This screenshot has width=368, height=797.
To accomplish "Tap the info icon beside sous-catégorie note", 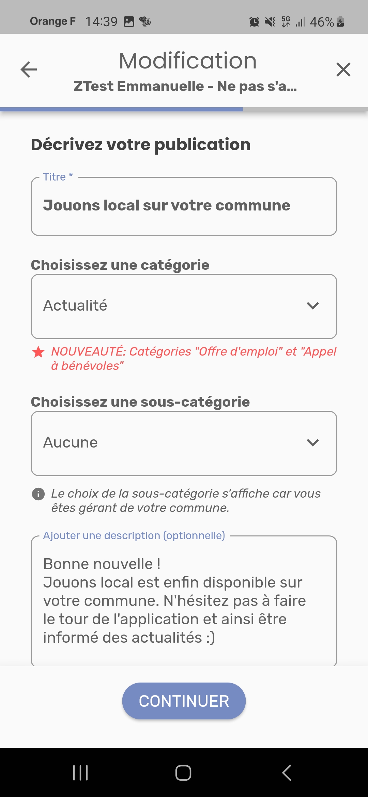I will coord(38,494).
